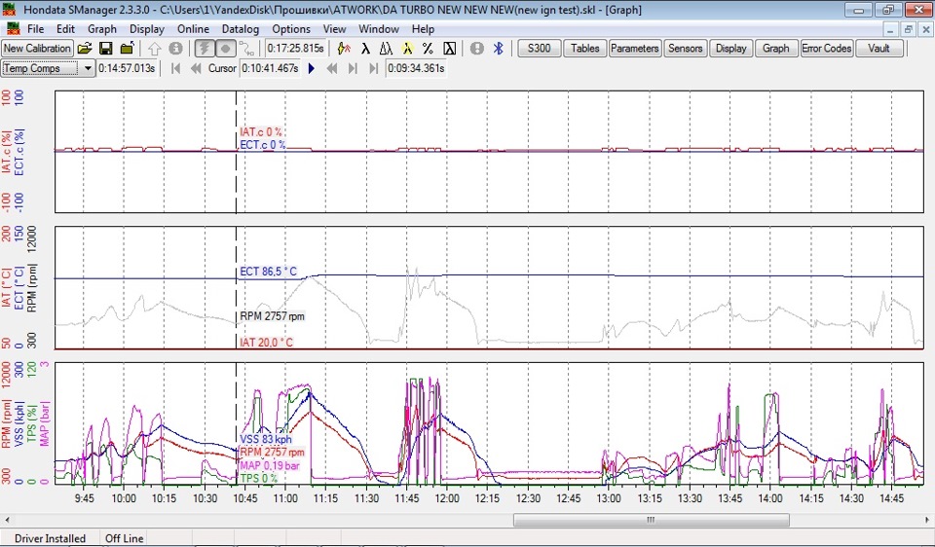The width and height of the screenshot is (935, 547).
Task: Open the Help menu
Action: coord(423,28)
